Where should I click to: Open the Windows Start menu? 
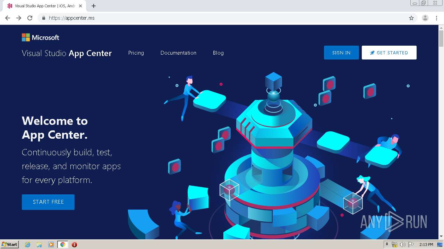tap(10, 245)
